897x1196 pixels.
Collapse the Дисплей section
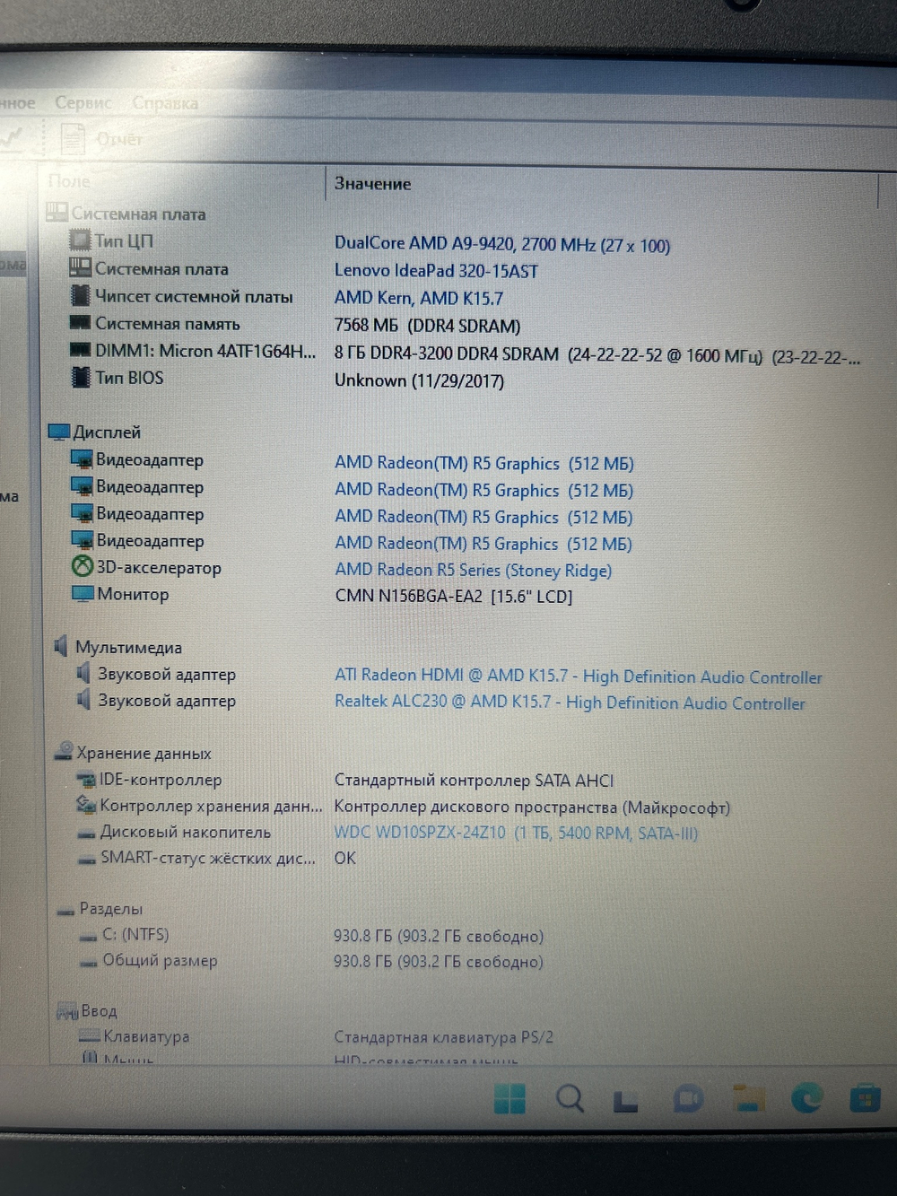click(x=61, y=432)
